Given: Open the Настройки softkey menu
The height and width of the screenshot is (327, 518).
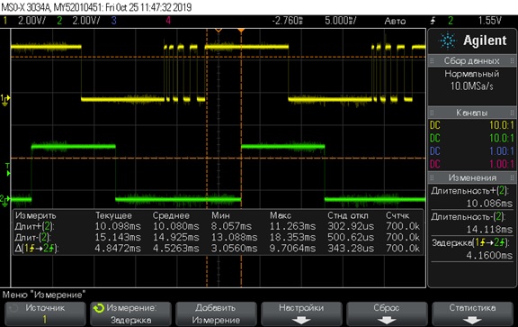Looking at the screenshot, I should pos(301,313).
